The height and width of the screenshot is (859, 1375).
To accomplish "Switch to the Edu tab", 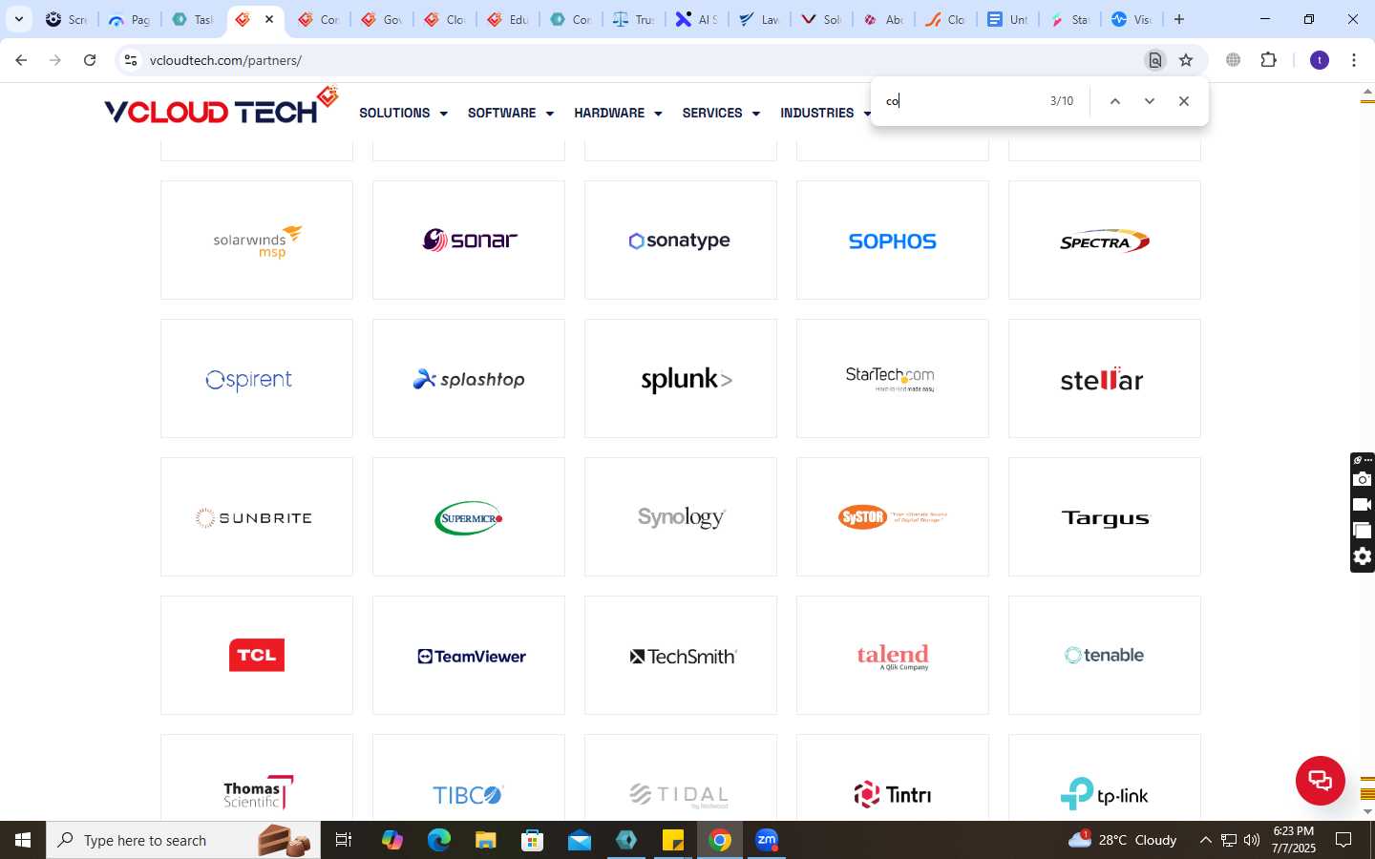I will 508,19.
